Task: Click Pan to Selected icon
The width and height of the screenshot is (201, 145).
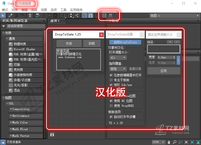Action: (198, 142)
